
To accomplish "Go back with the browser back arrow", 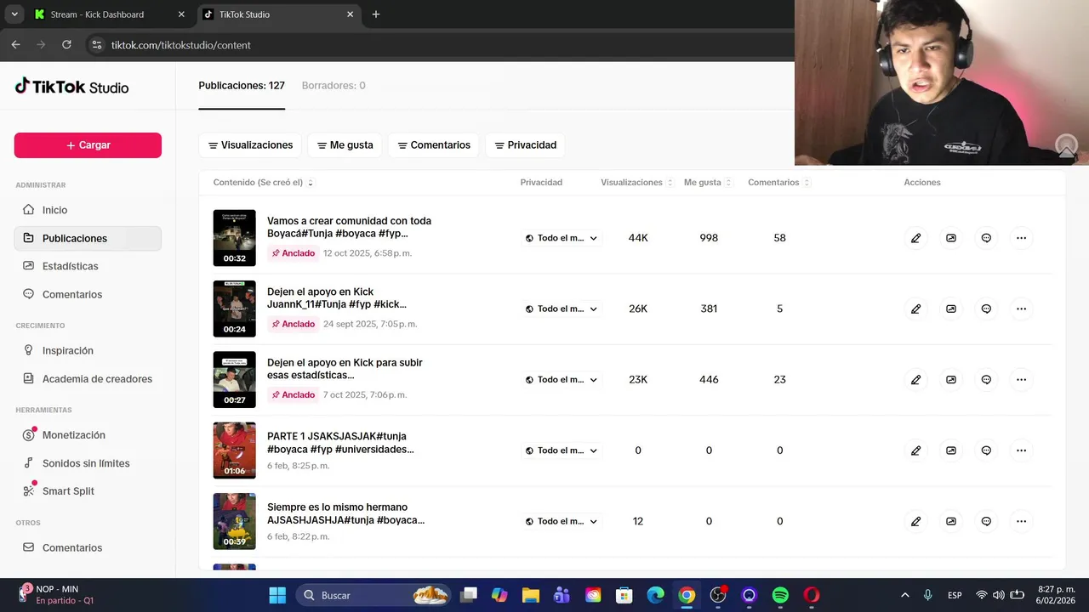I will coord(15,44).
